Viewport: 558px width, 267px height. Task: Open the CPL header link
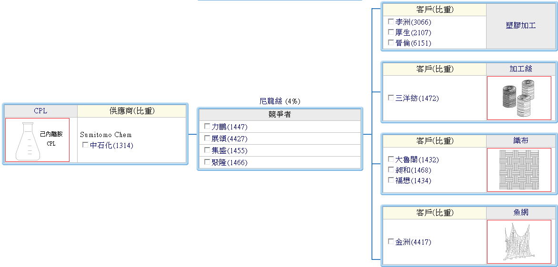[40, 111]
